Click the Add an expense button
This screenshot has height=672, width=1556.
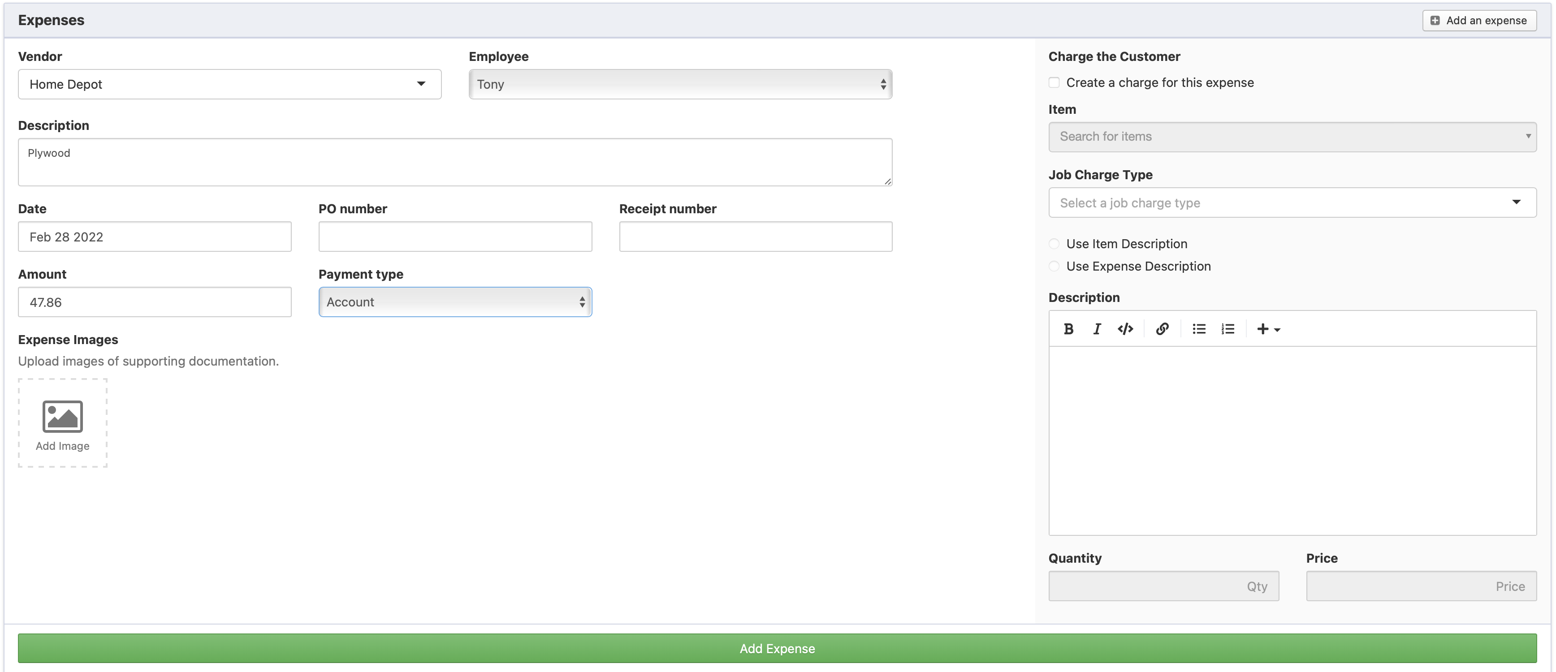1479,21
